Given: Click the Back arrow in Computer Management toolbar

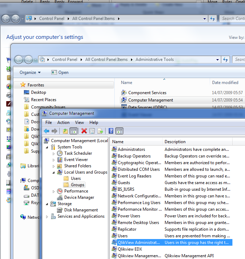Looking at the screenshot, I should click(x=46, y=131).
